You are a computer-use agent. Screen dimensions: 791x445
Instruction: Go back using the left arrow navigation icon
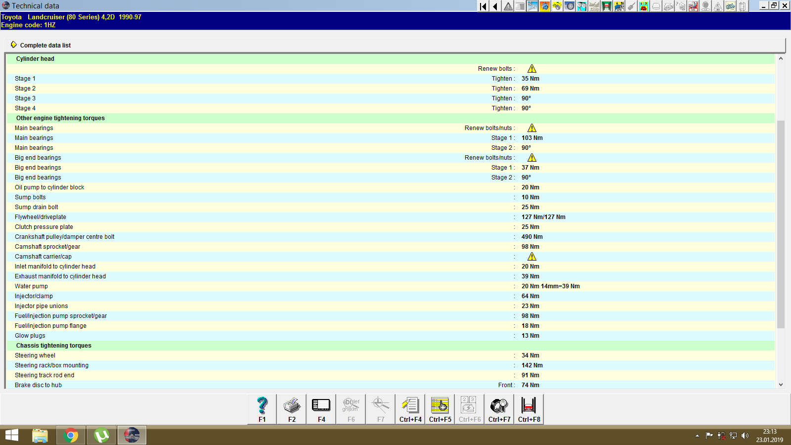495,6
